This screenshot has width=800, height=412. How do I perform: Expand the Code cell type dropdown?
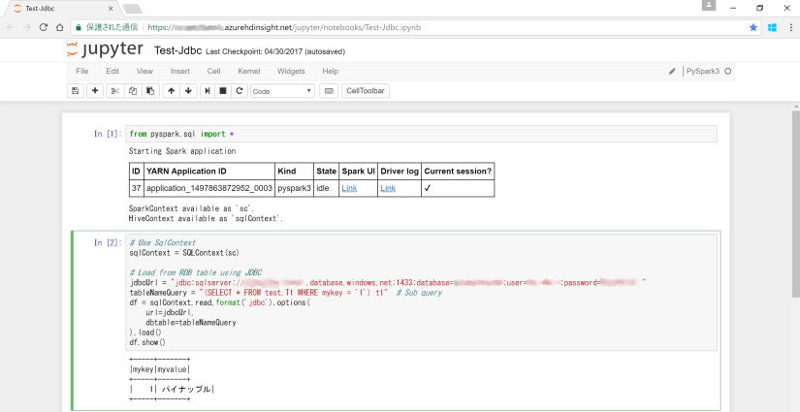(x=282, y=91)
